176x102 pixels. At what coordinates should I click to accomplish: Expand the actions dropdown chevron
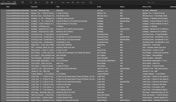click(x=39, y=3)
